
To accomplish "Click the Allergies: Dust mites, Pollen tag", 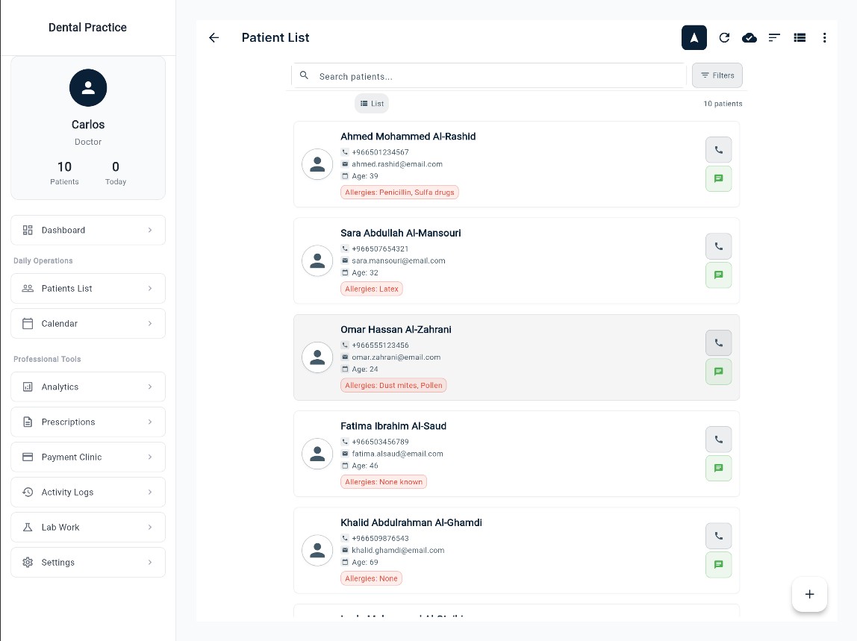I will 393,385.
